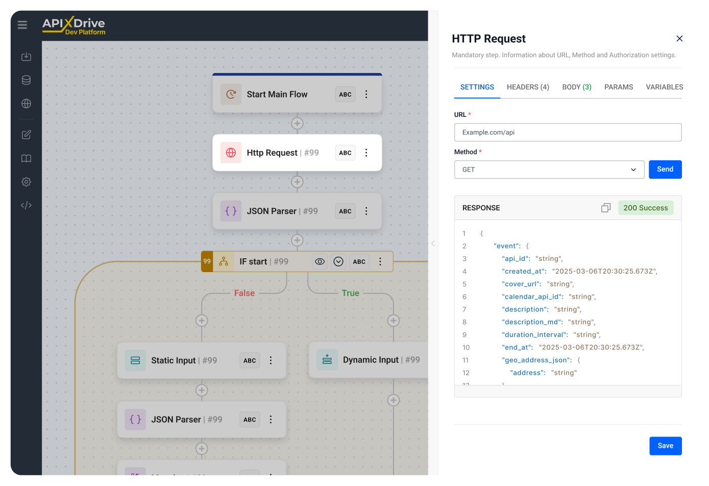Image resolution: width=709 pixels, height=486 pixels.
Task: Toggle visibility of the IF start node
Action: 320,261
